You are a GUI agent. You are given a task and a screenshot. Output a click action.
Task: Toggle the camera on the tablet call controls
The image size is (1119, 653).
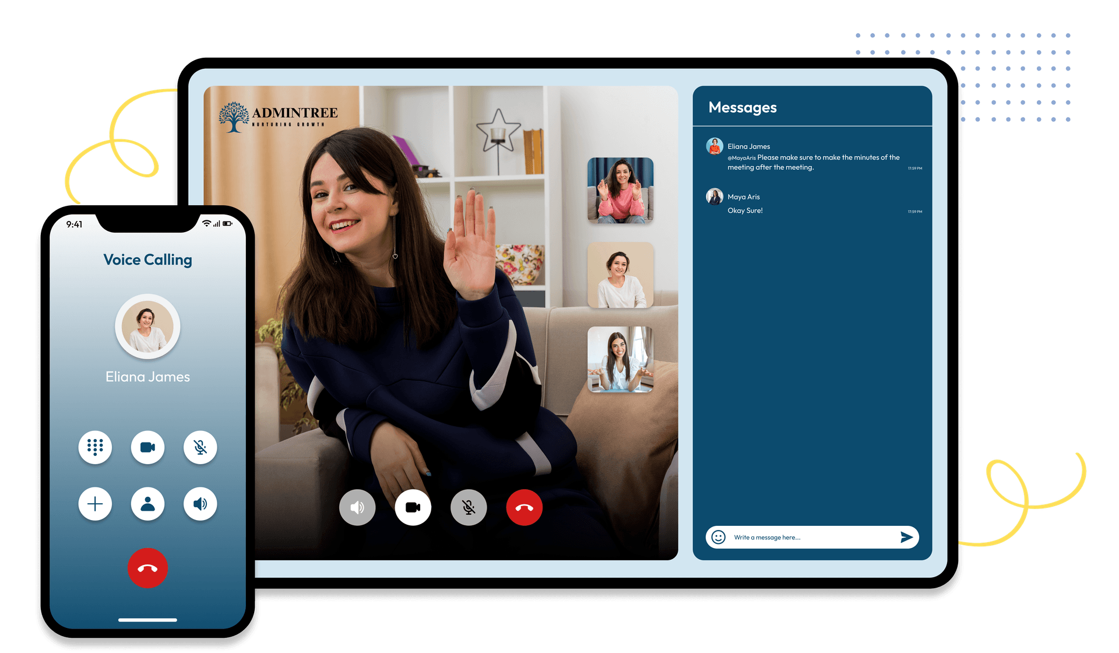[x=413, y=508]
